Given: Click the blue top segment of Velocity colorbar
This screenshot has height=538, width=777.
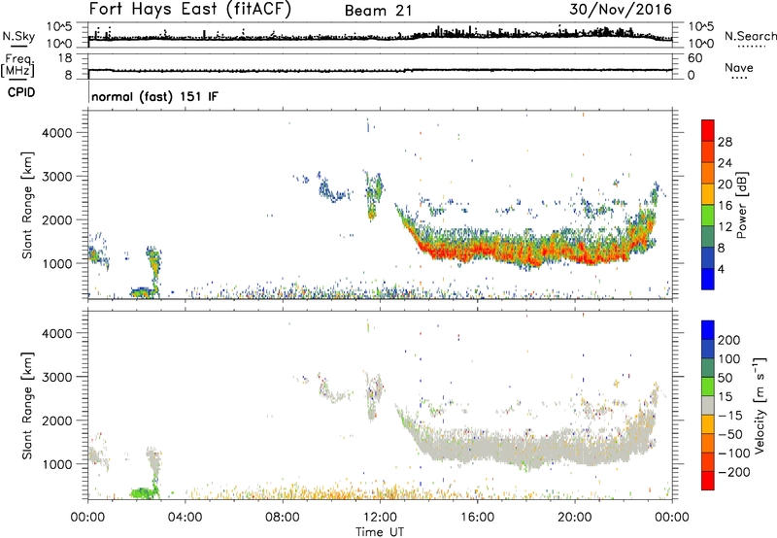Looking at the screenshot, I should pos(708,330).
